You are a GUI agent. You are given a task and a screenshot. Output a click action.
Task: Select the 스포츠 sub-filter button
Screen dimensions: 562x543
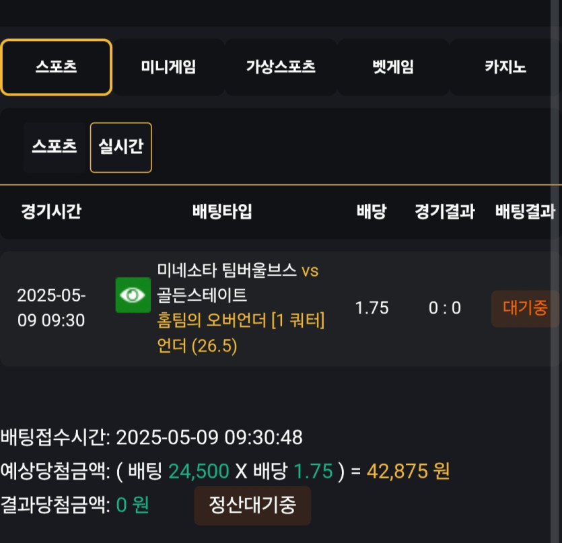coord(55,147)
